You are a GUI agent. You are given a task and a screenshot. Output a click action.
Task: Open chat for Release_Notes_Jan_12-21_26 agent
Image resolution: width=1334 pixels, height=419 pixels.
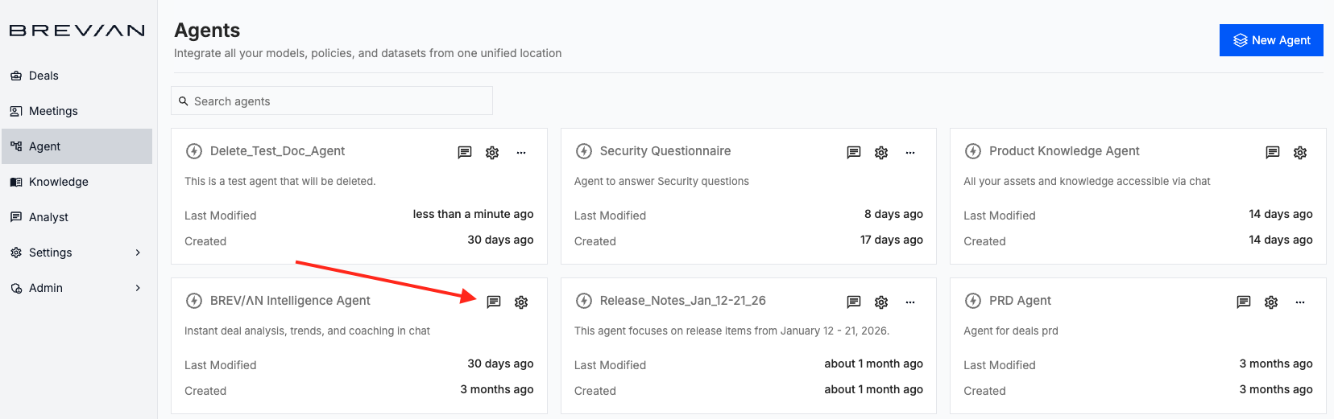[854, 302]
